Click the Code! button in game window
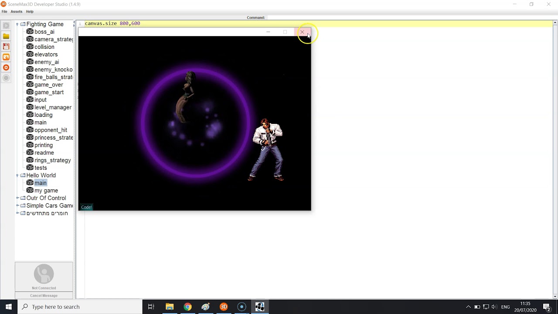Viewport: 558px width, 314px height. click(86, 207)
